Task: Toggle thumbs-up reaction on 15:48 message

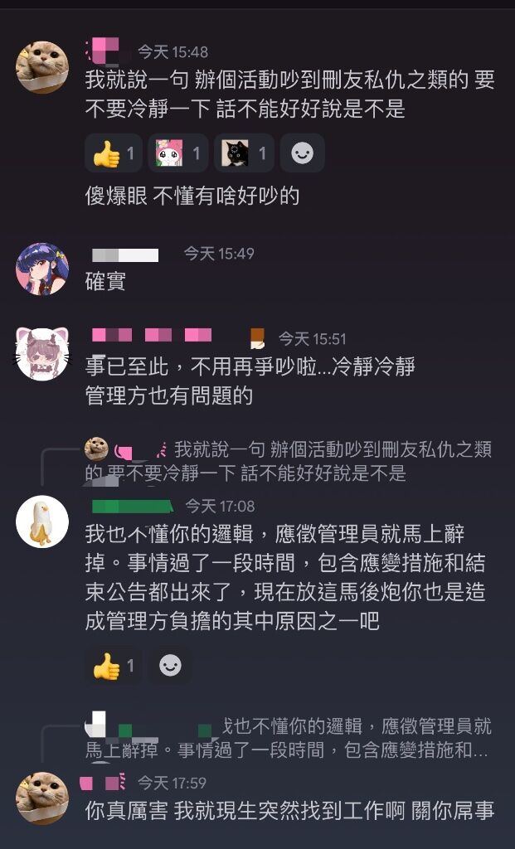Action: click(x=114, y=153)
